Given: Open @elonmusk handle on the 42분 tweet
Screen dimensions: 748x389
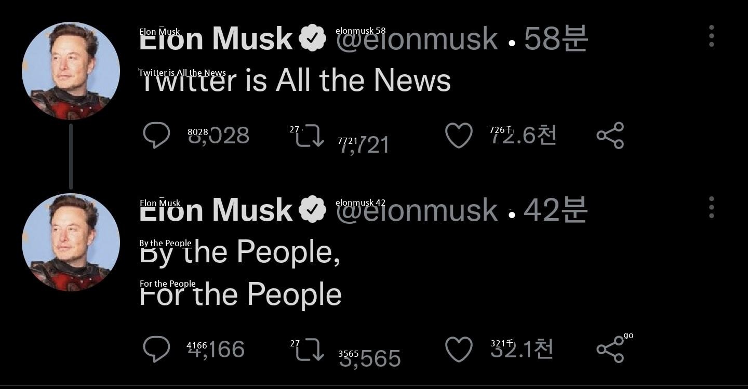Looking at the screenshot, I should [417, 210].
